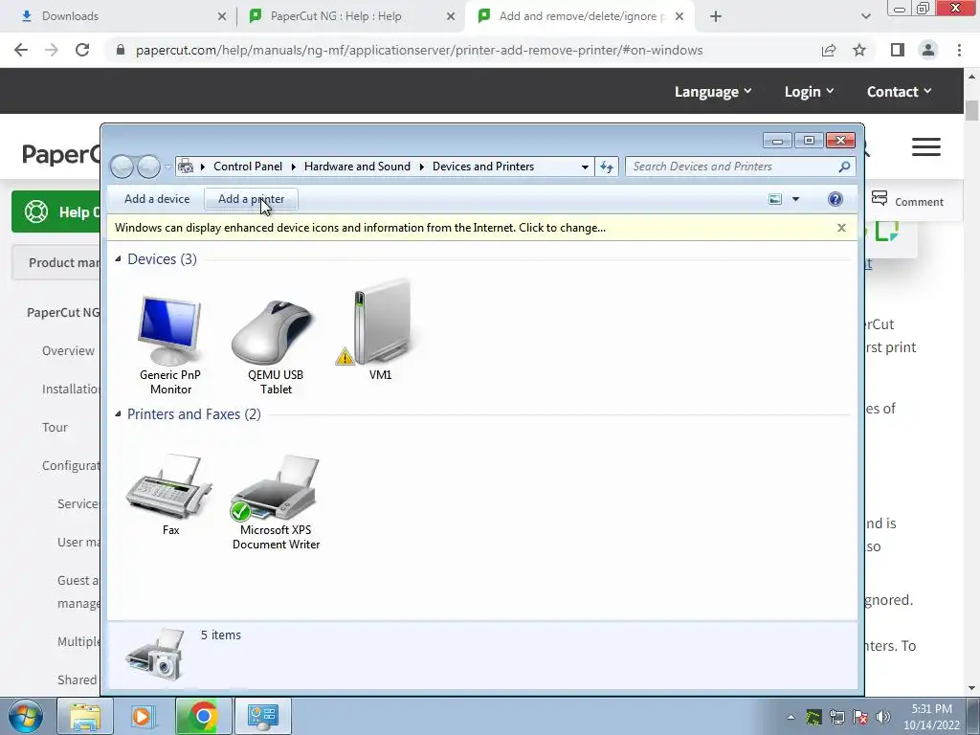Click the Add a printer button
Image resolution: width=980 pixels, height=735 pixels.
point(251,199)
